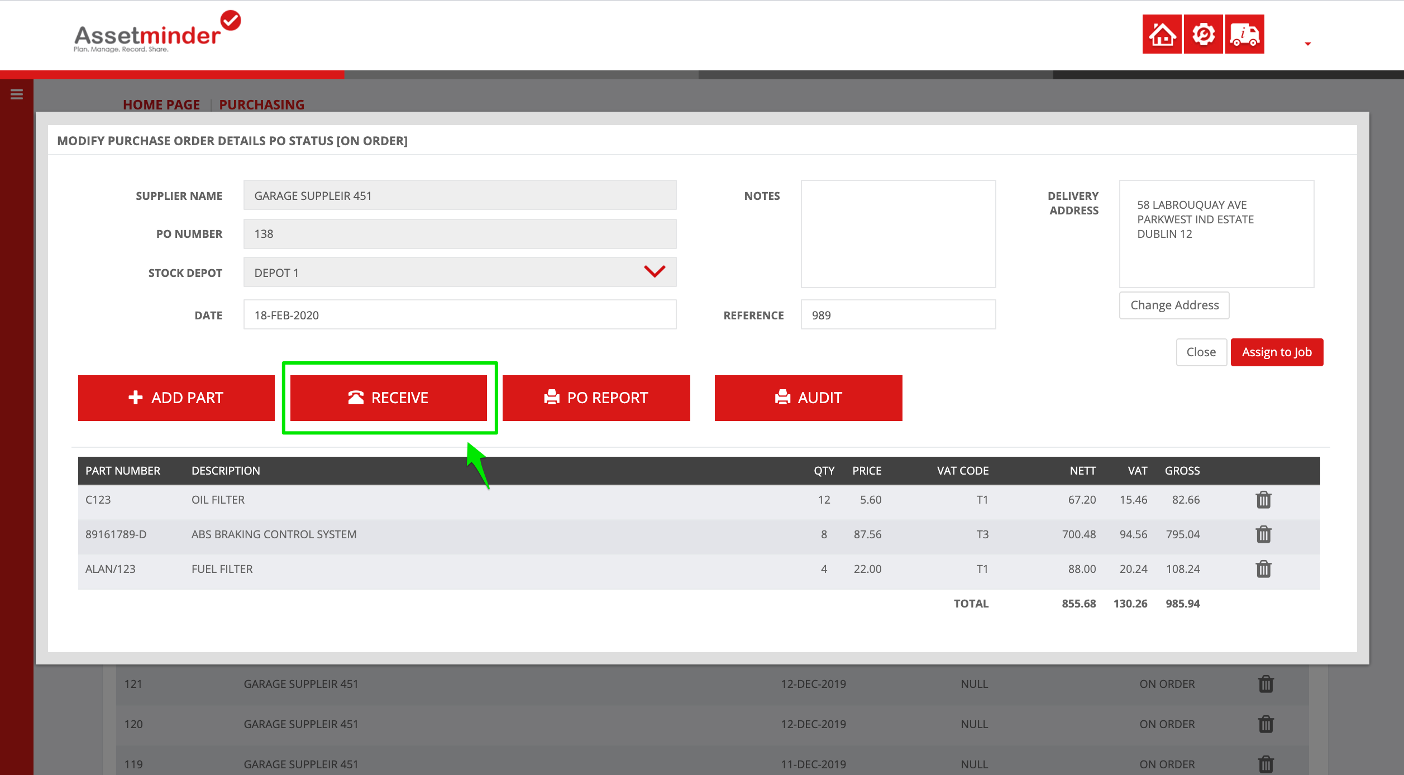Click price 87.56
This screenshot has width=1404, height=775.
(867, 534)
